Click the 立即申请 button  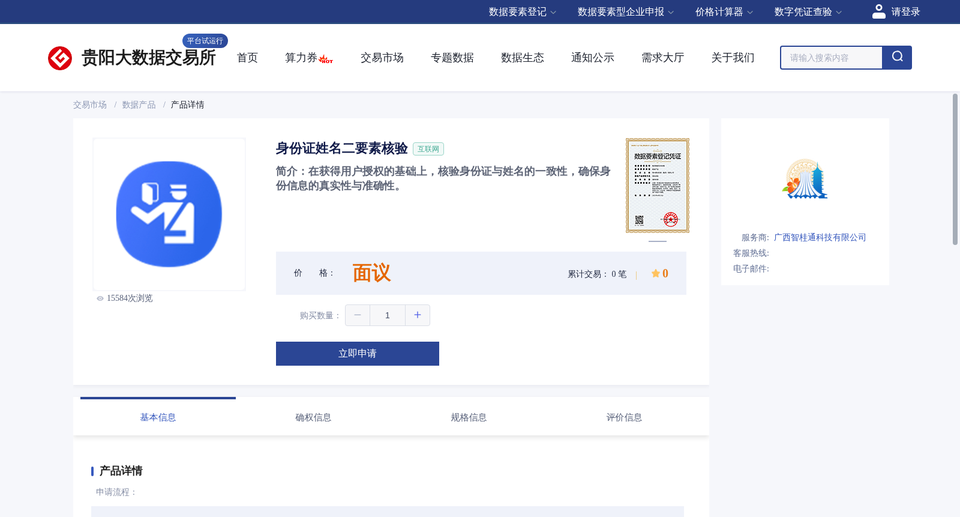358,354
